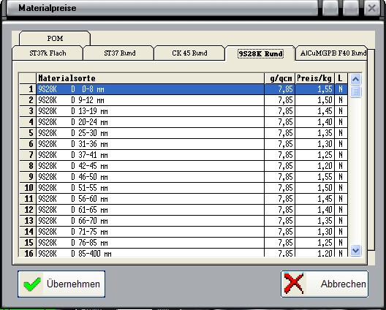Click the N value in row 14
386x310 pixels.
(x=341, y=232)
